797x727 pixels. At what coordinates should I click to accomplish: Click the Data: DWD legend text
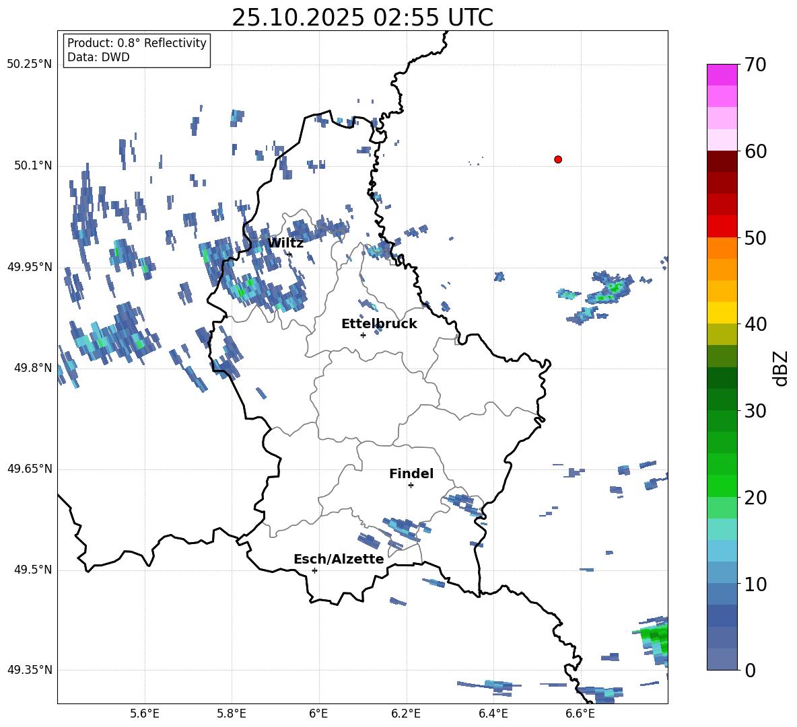click(x=98, y=57)
